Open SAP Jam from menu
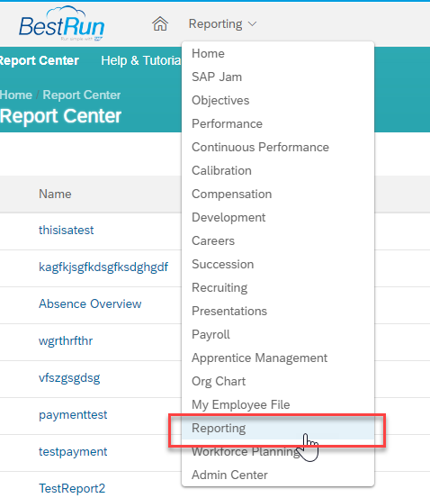The height and width of the screenshot is (498, 430). pos(278,77)
